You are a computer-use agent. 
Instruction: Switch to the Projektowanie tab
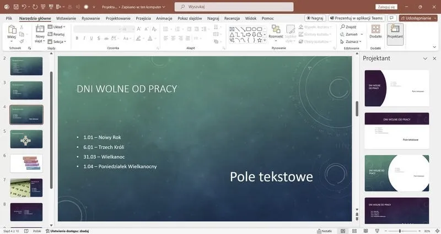pyautogui.click(x=118, y=18)
